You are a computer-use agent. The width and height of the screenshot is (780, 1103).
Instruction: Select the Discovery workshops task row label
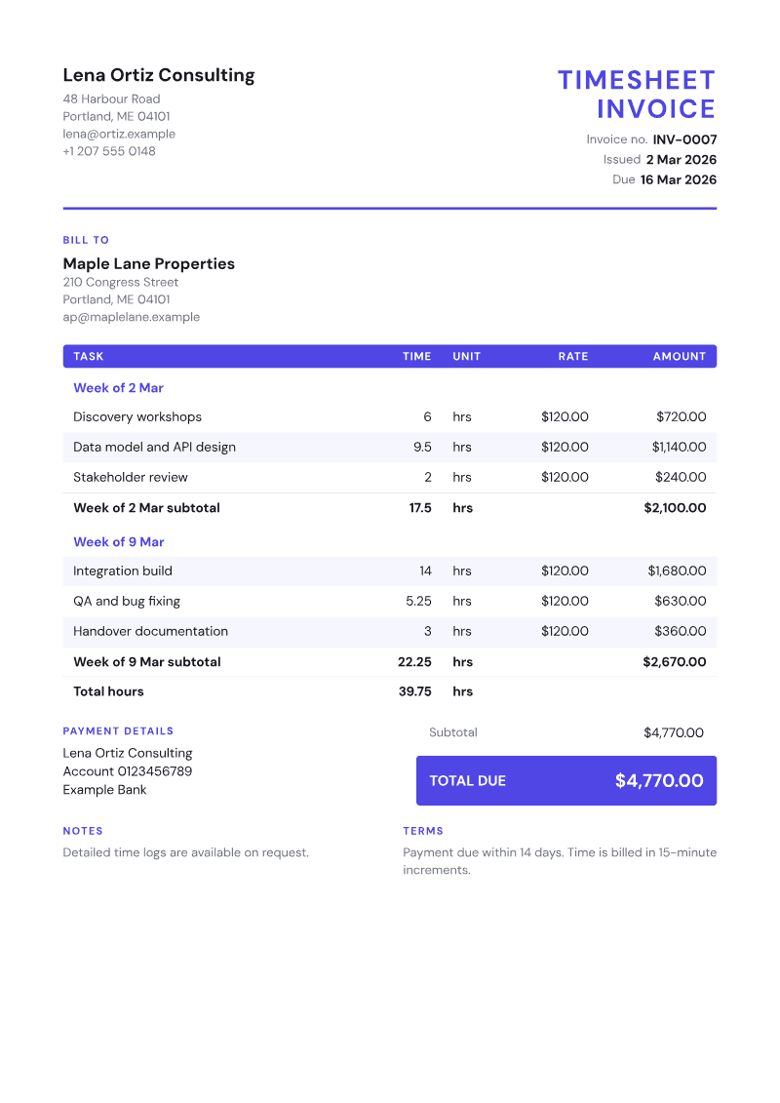(x=137, y=417)
